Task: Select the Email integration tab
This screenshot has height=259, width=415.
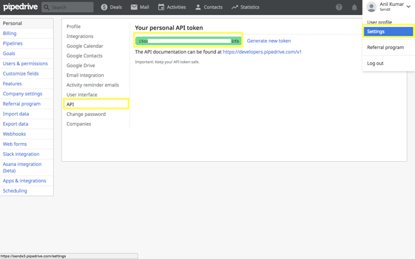Action: tap(85, 75)
